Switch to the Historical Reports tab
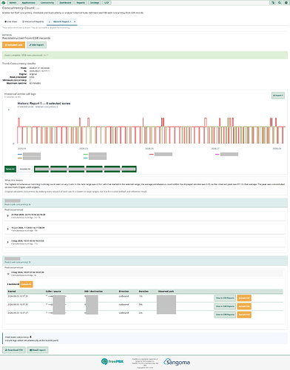 click(x=33, y=21)
